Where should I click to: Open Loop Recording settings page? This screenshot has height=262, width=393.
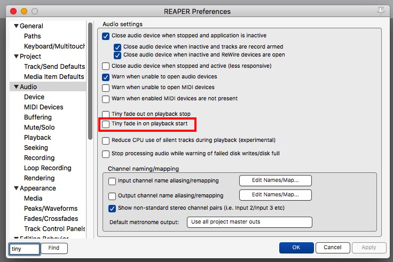(48, 168)
